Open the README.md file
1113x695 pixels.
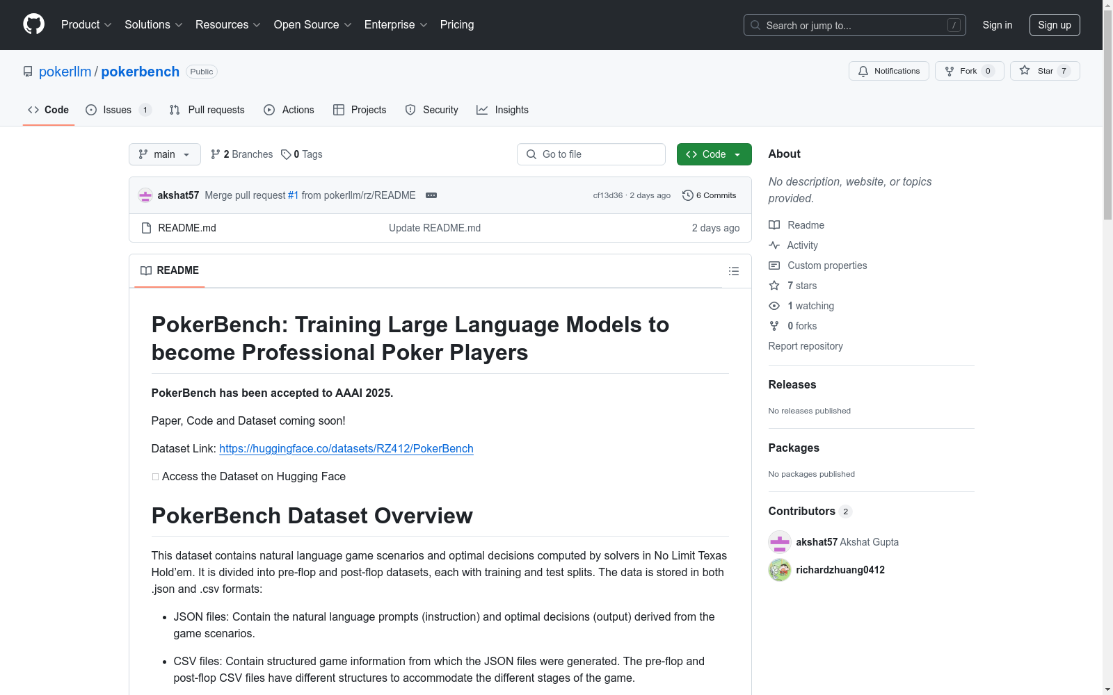[x=187, y=228]
